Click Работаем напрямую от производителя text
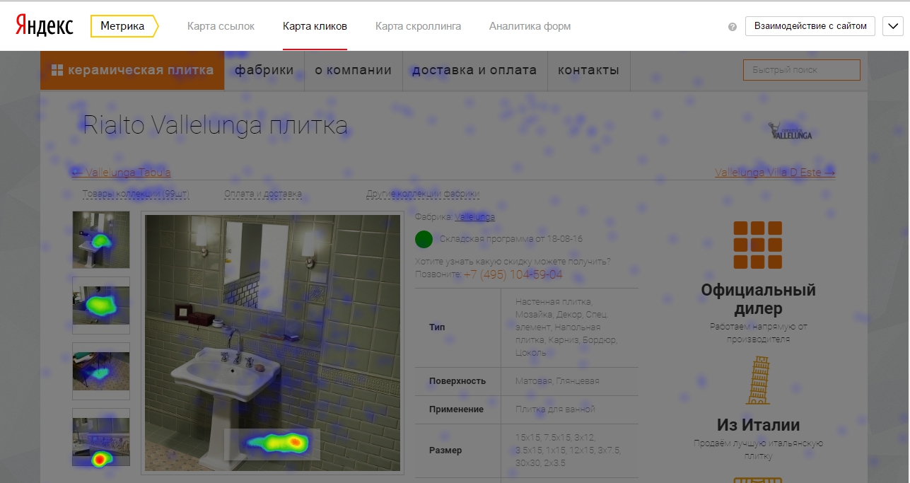910x483 pixels. [758, 333]
